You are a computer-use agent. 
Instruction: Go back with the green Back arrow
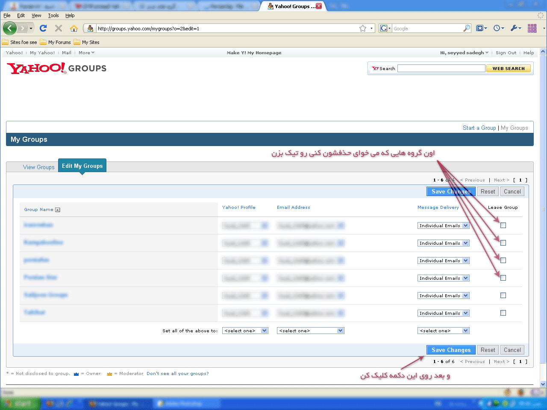pyautogui.click(x=9, y=28)
